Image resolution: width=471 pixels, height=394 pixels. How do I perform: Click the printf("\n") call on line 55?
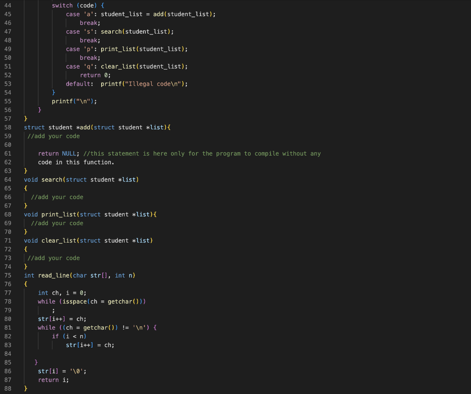coord(73,101)
